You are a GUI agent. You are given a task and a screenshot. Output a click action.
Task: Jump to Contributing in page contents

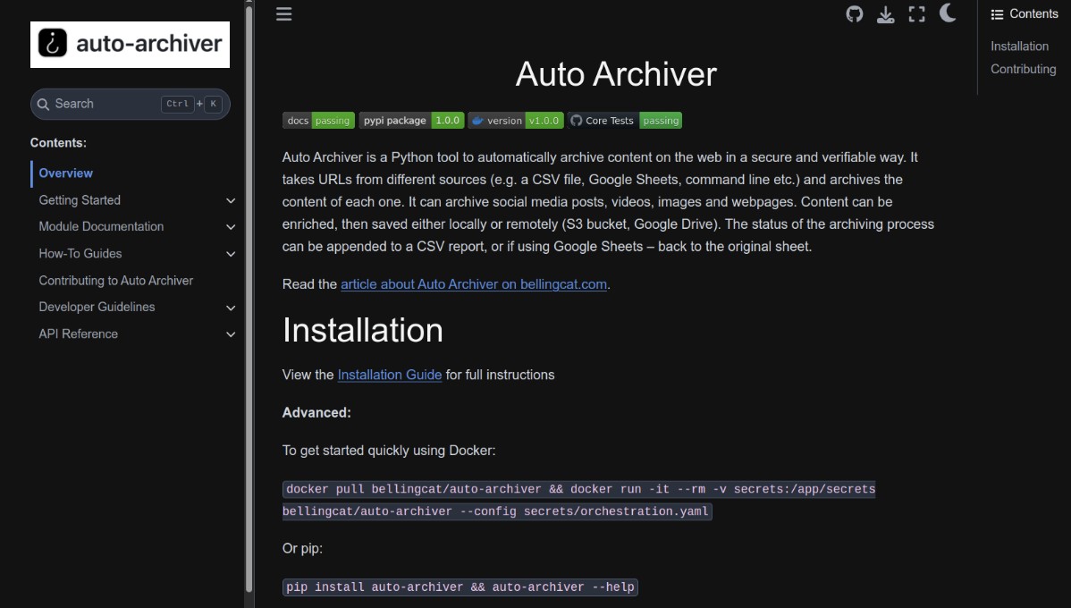(1024, 69)
